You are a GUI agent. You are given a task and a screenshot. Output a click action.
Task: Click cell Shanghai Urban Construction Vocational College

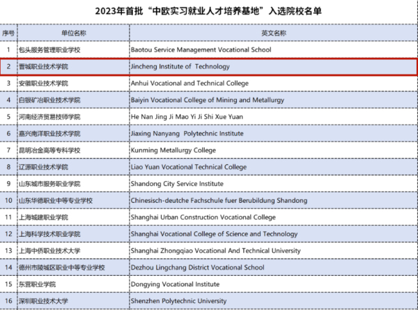(x=274, y=217)
